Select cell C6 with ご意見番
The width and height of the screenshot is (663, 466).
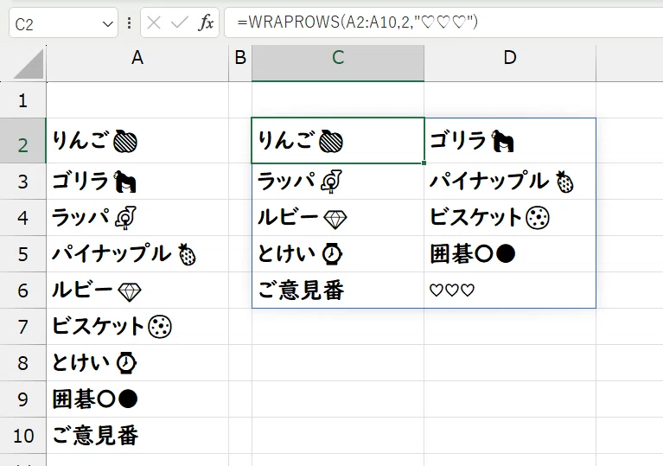[338, 290]
